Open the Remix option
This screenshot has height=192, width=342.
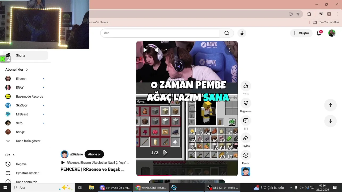[x=246, y=155]
